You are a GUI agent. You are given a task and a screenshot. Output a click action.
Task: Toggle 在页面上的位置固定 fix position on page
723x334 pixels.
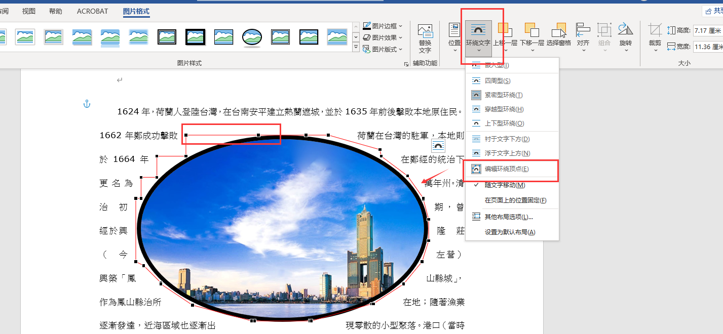point(512,200)
